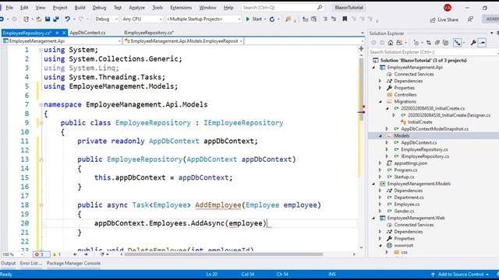Click Pending Changes Filter icon in Solution Explorer
This screenshot has height=280, width=499.
tap(416, 43)
